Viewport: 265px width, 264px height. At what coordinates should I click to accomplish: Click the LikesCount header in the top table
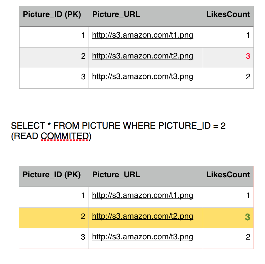tap(228, 14)
